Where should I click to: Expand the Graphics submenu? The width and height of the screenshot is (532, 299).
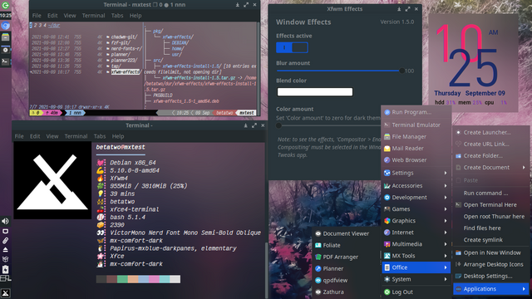point(416,221)
